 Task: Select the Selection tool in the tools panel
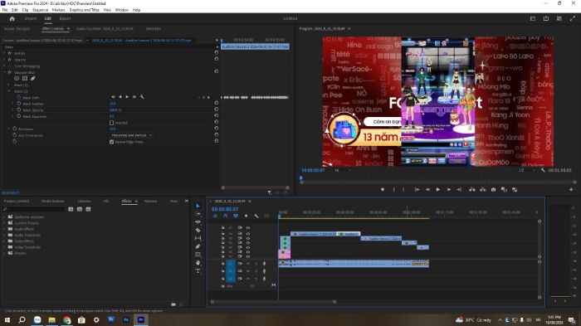[198, 206]
